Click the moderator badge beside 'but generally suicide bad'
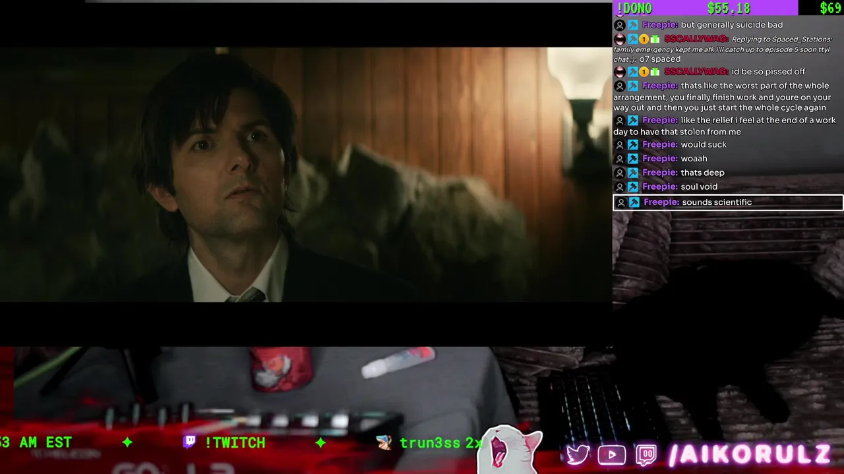Image resolution: width=844 pixels, height=474 pixels. (x=633, y=25)
